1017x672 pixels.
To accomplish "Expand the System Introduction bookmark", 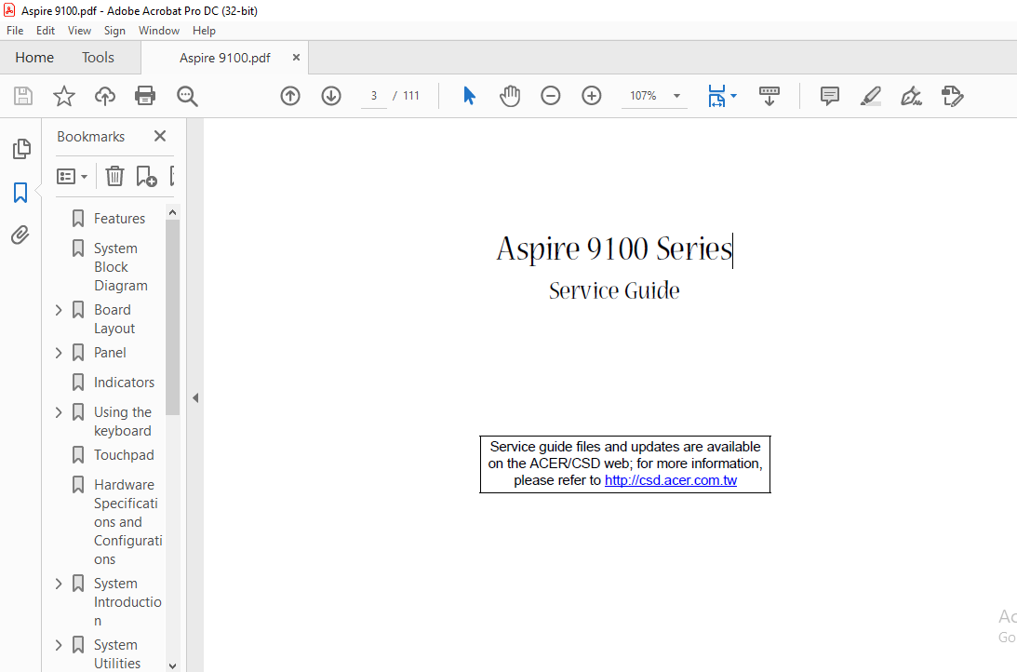I will pyautogui.click(x=59, y=584).
